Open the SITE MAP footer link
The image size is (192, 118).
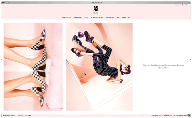pos(28,116)
